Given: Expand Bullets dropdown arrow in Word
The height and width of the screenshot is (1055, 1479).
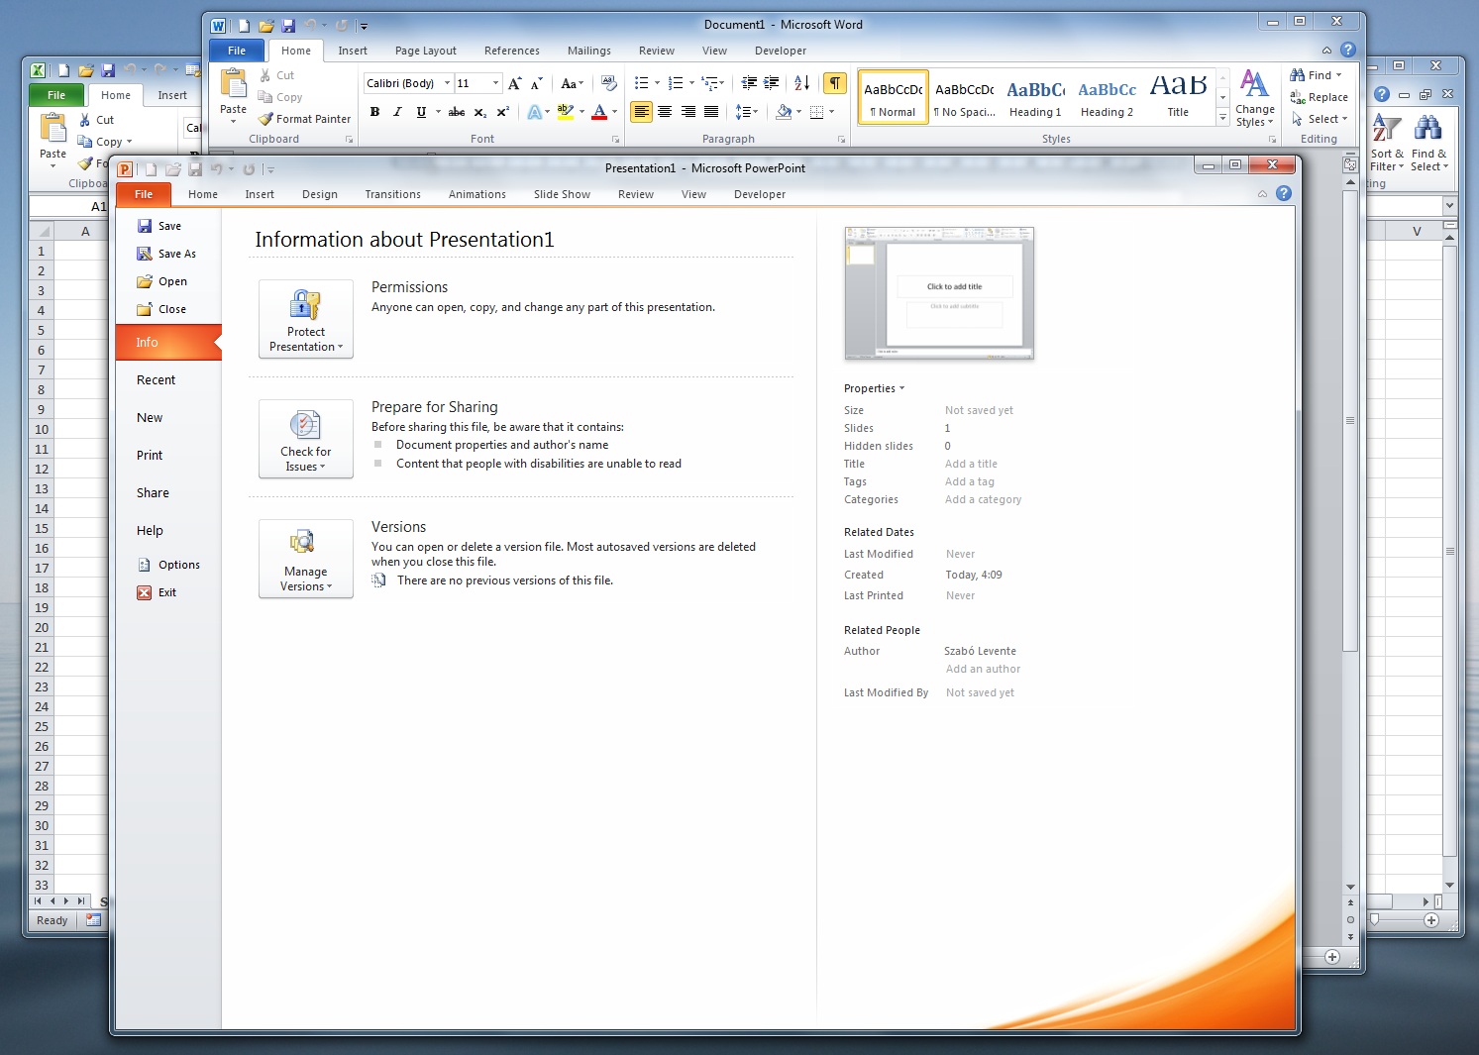Looking at the screenshot, I should [x=657, y=83].
